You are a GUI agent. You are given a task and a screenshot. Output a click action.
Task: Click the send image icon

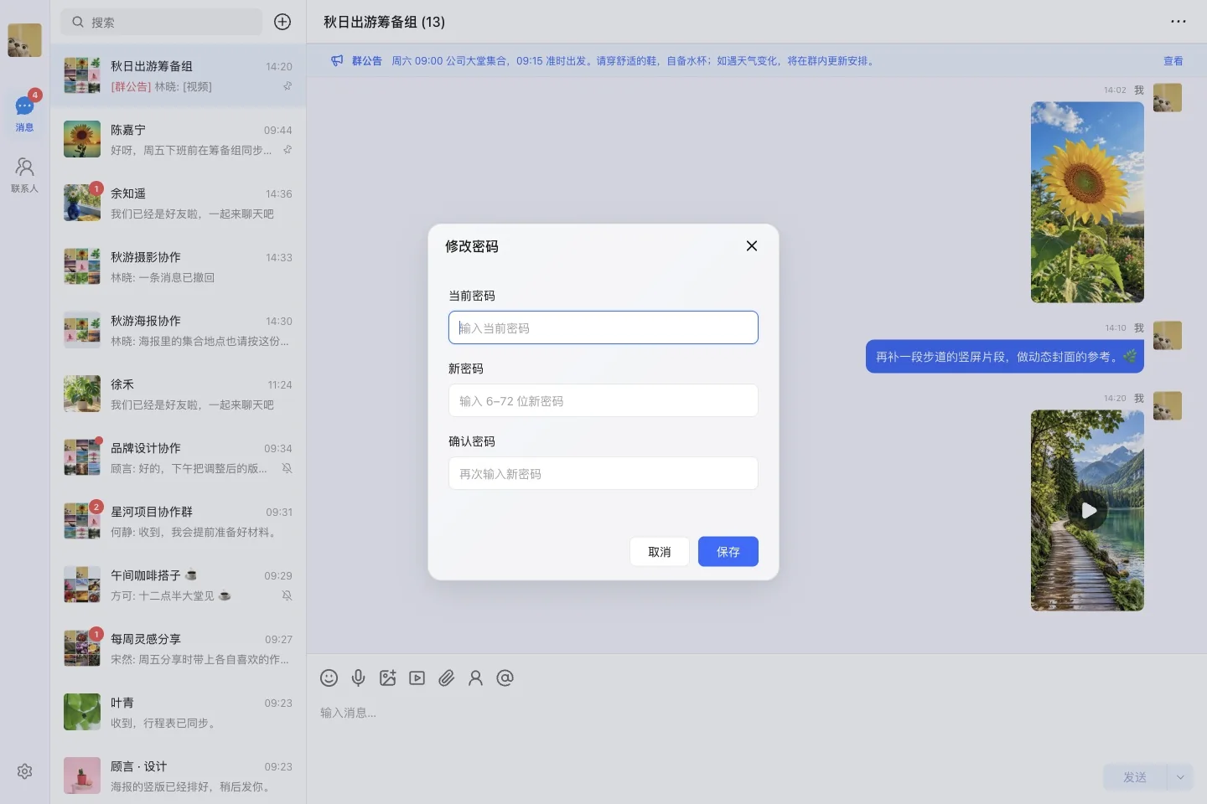coord(387,678)
